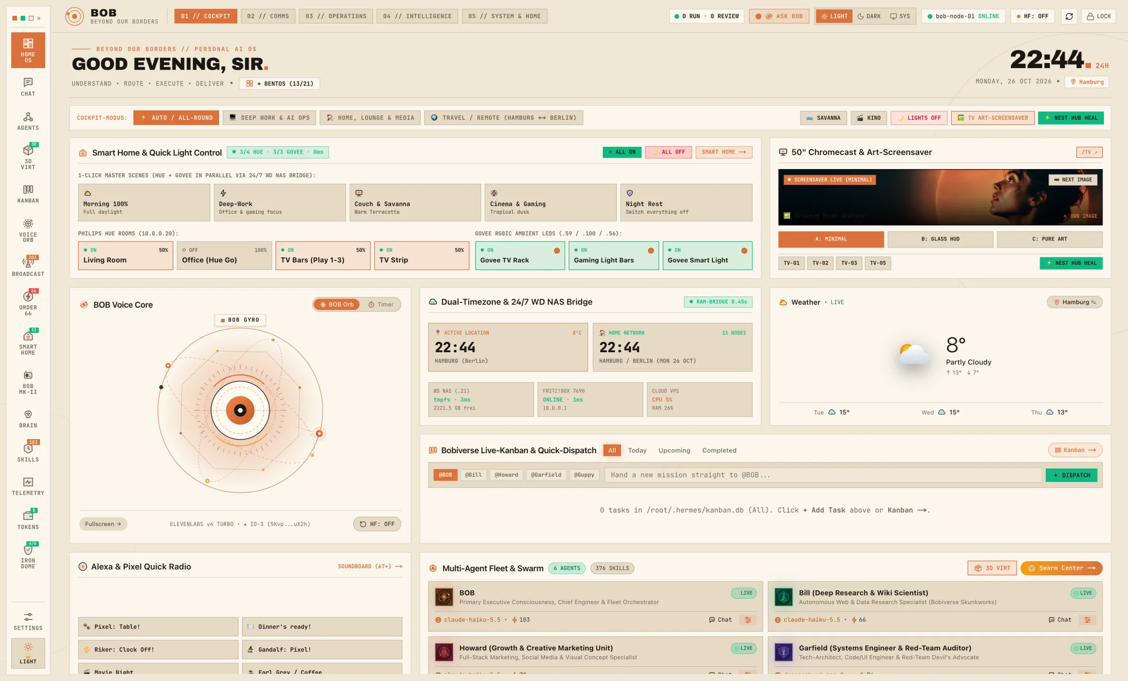Viewport: 1128px width, 681px height.
Task: Toggle the TV Bars (Play 1-3) light
Action: tap(323, 255)
